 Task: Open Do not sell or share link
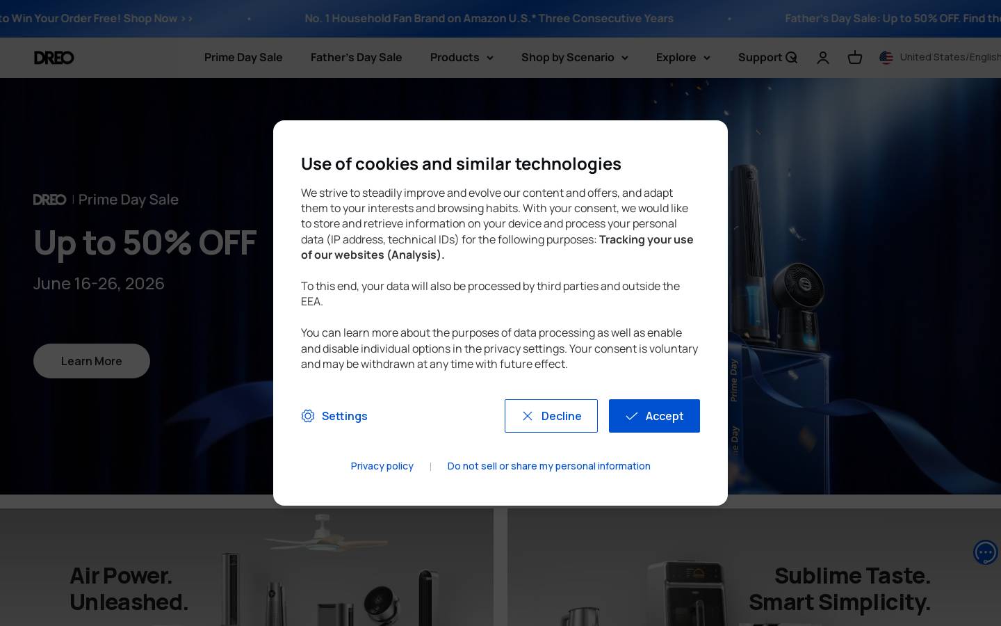point(549,466)
